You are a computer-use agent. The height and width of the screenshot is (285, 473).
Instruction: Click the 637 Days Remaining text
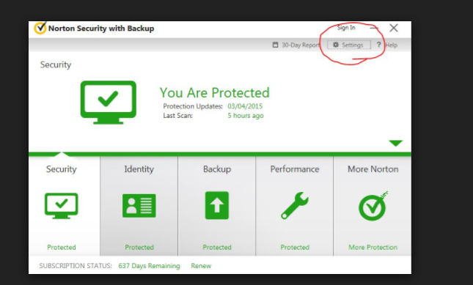pos(149,266)
